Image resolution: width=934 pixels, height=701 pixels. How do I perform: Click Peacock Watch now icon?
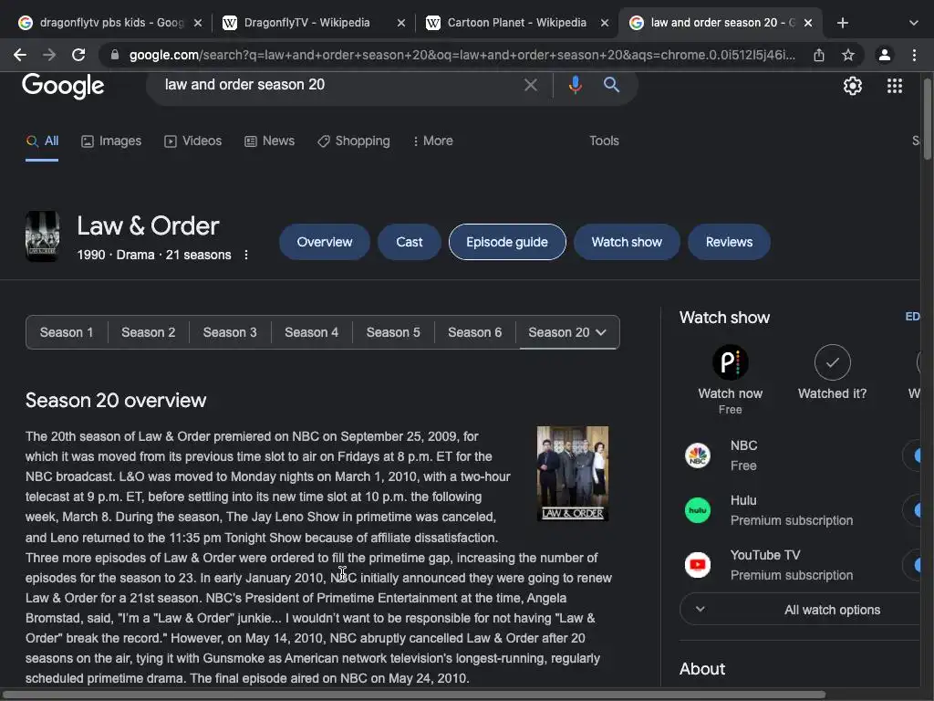pyautogui.click(x=731, y=362)
